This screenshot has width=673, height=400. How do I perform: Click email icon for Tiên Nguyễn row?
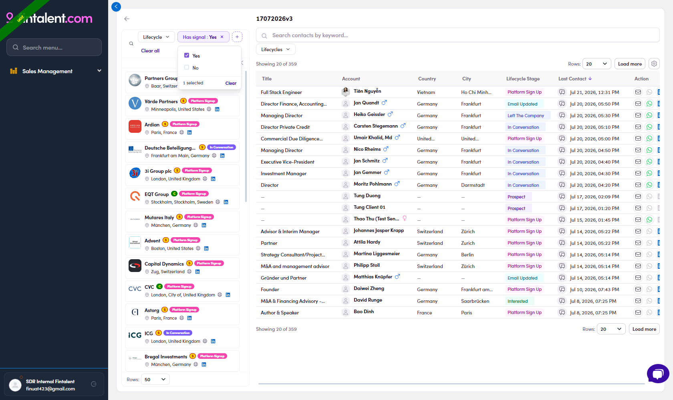pyautogui.click(x=638, y=92)
